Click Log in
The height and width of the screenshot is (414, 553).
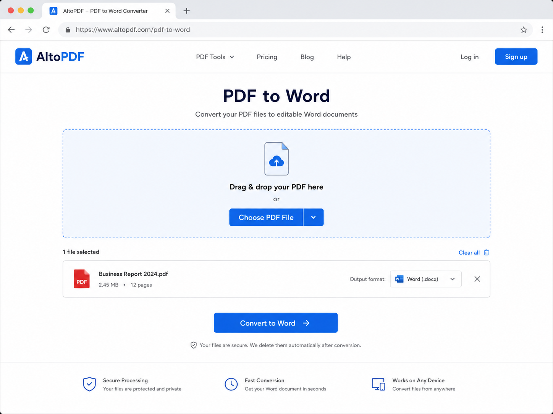(469, 57)
